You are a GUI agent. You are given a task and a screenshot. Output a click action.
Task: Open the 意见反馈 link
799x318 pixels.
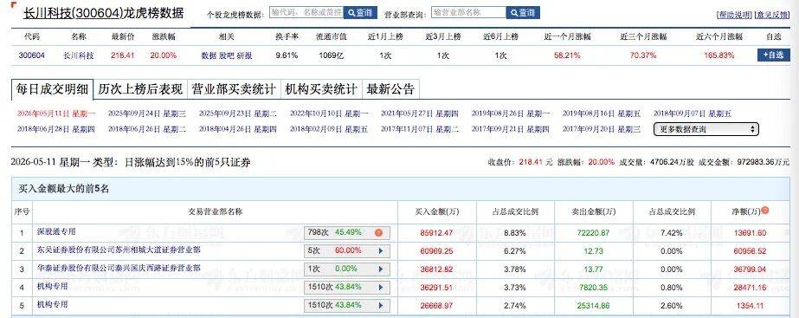[x=771, y=16]
